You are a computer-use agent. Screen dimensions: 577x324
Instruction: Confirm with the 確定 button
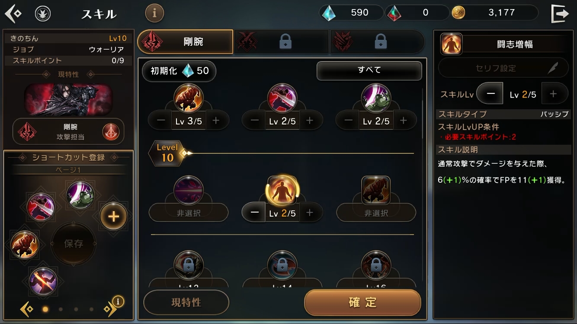[x=362, y=302]
